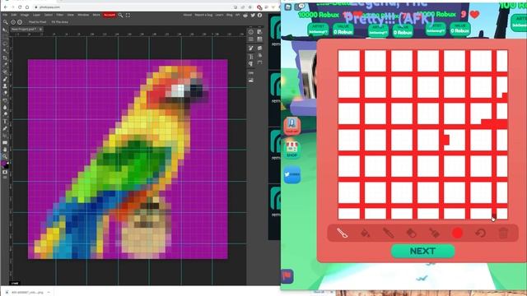Click zoom in button in options bar
Image resolution: width=527 pixels, height=296 pixels.
pyautogui.click(x=13, y=22)
